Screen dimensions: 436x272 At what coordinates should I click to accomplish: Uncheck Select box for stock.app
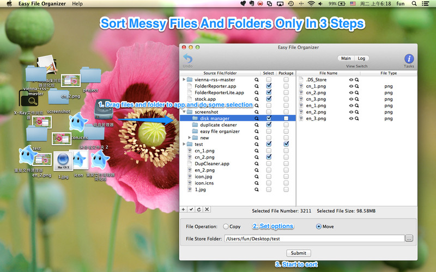tap(269, 99)
